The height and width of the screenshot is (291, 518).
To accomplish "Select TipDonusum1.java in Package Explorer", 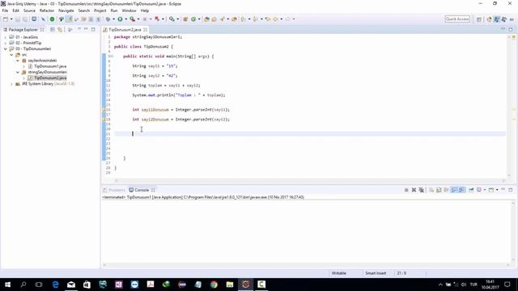I will coord(47,66).
